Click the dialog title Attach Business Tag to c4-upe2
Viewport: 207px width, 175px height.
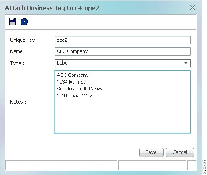click(x=52, y=8)
